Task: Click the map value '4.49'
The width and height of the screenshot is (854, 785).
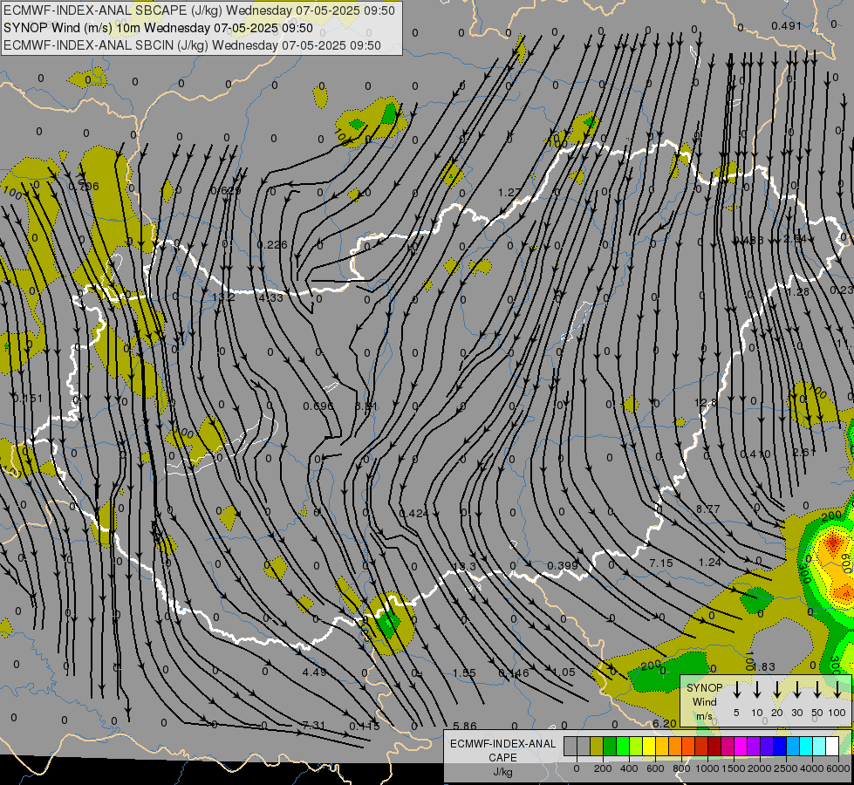Action: coord(315,672)
